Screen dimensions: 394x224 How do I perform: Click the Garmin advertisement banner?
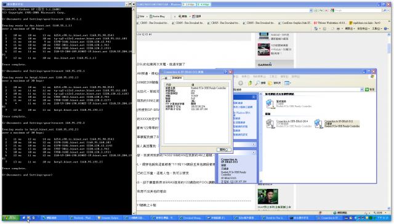click(x=275, y=64)
